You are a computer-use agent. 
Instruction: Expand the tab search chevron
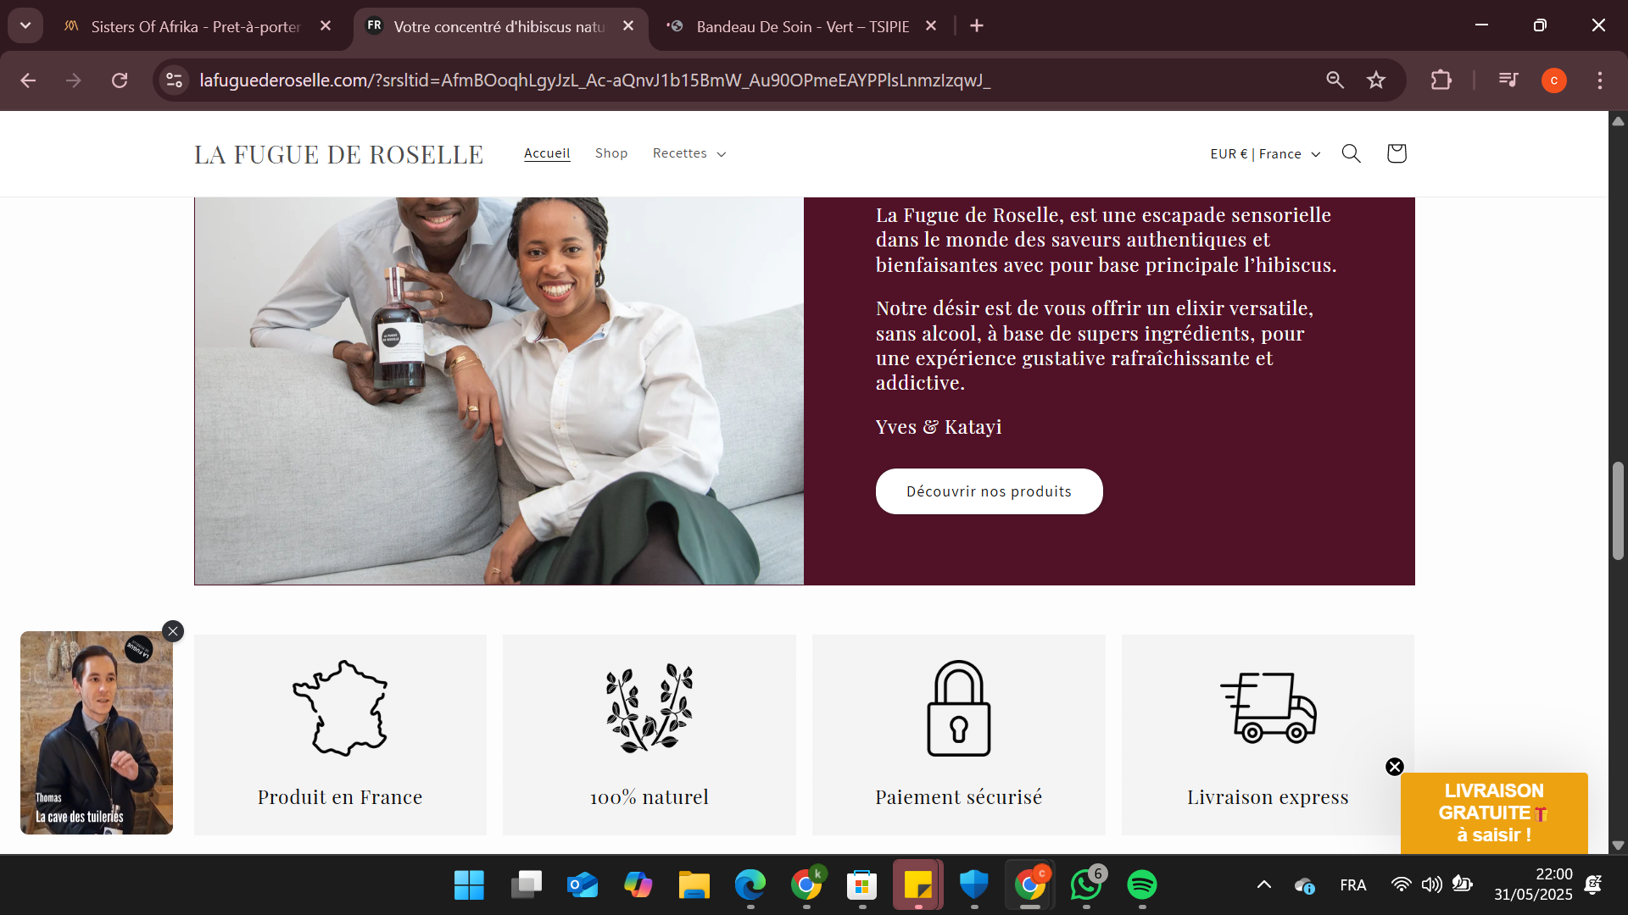[x=25, y=25]
